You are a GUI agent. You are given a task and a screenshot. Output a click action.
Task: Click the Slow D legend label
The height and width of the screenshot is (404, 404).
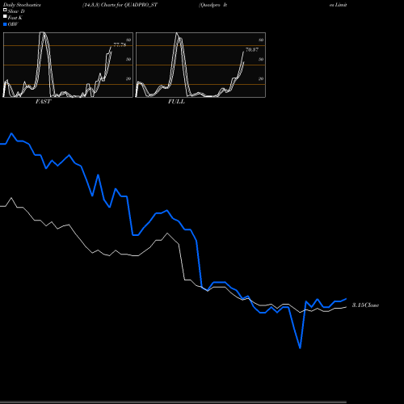click(16, 11)
